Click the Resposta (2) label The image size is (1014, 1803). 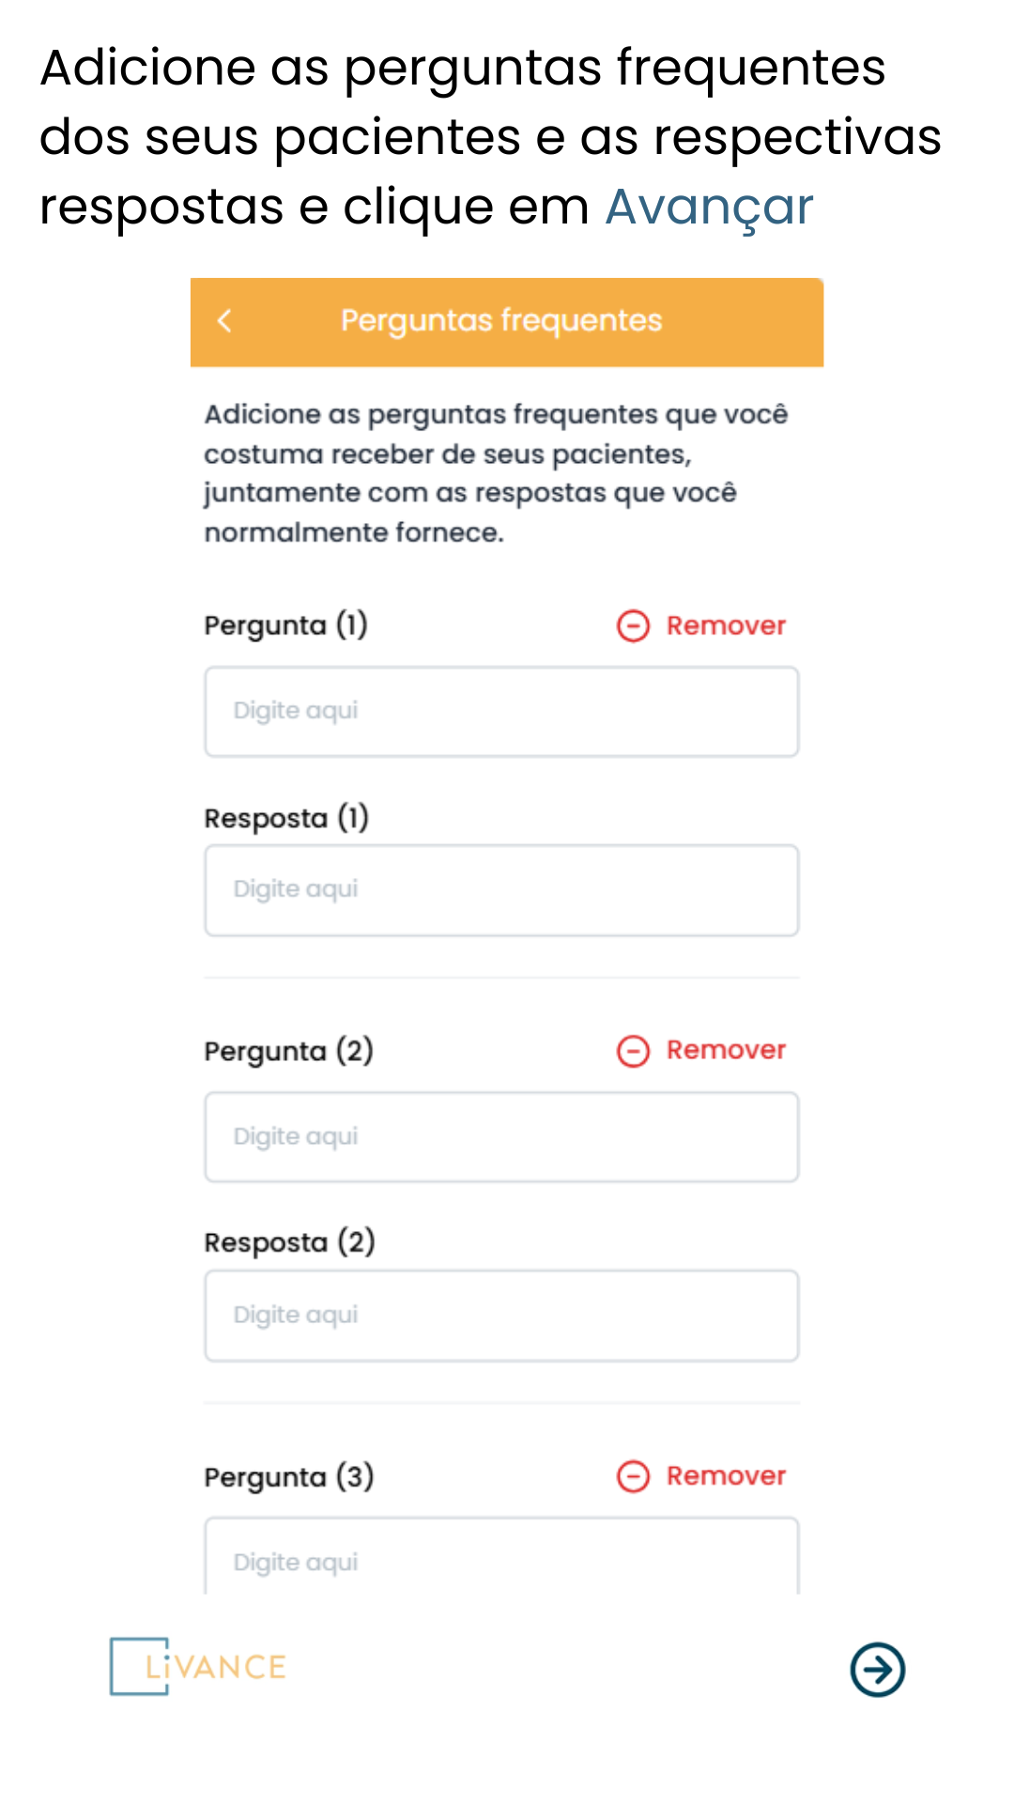pyautogui.click(x=289, y=1242)
